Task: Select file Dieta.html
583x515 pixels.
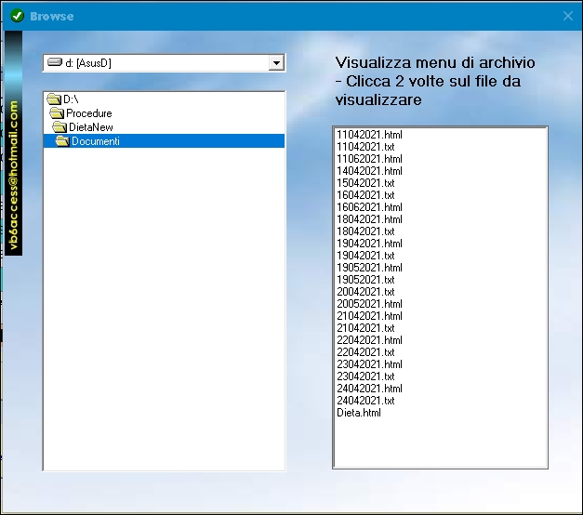Action: [x=359, y=413]
